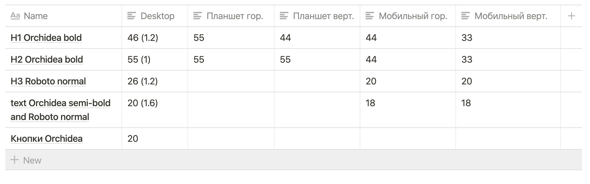590x184 pixels.
Task: Click the Desktop column text-property icon
Action: pyautogui.click(x=131, y=16)
